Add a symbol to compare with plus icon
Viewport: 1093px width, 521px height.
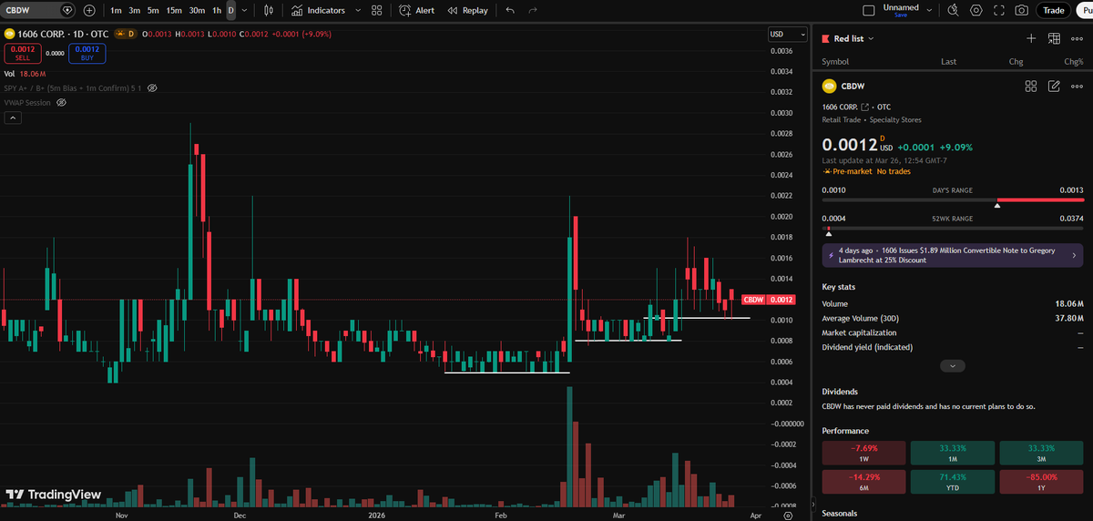[89, 10]
